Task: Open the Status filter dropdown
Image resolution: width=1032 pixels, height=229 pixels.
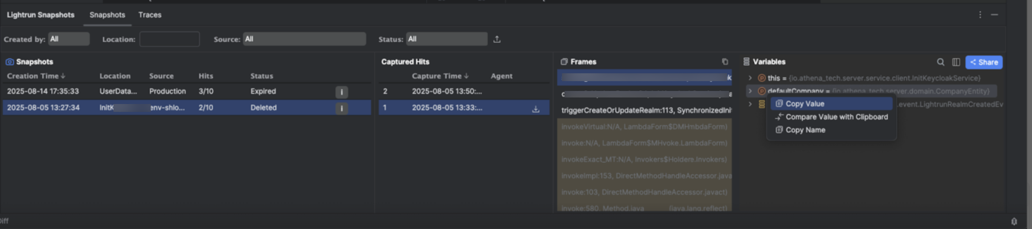Action: 446,39
